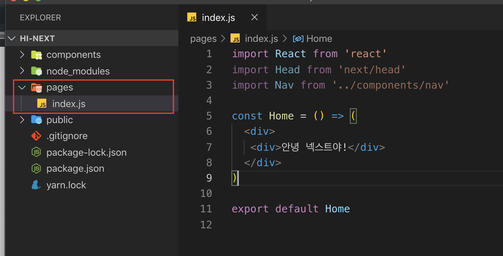
Task: Click the pages folder icon
Action: (x=36, y=88)
